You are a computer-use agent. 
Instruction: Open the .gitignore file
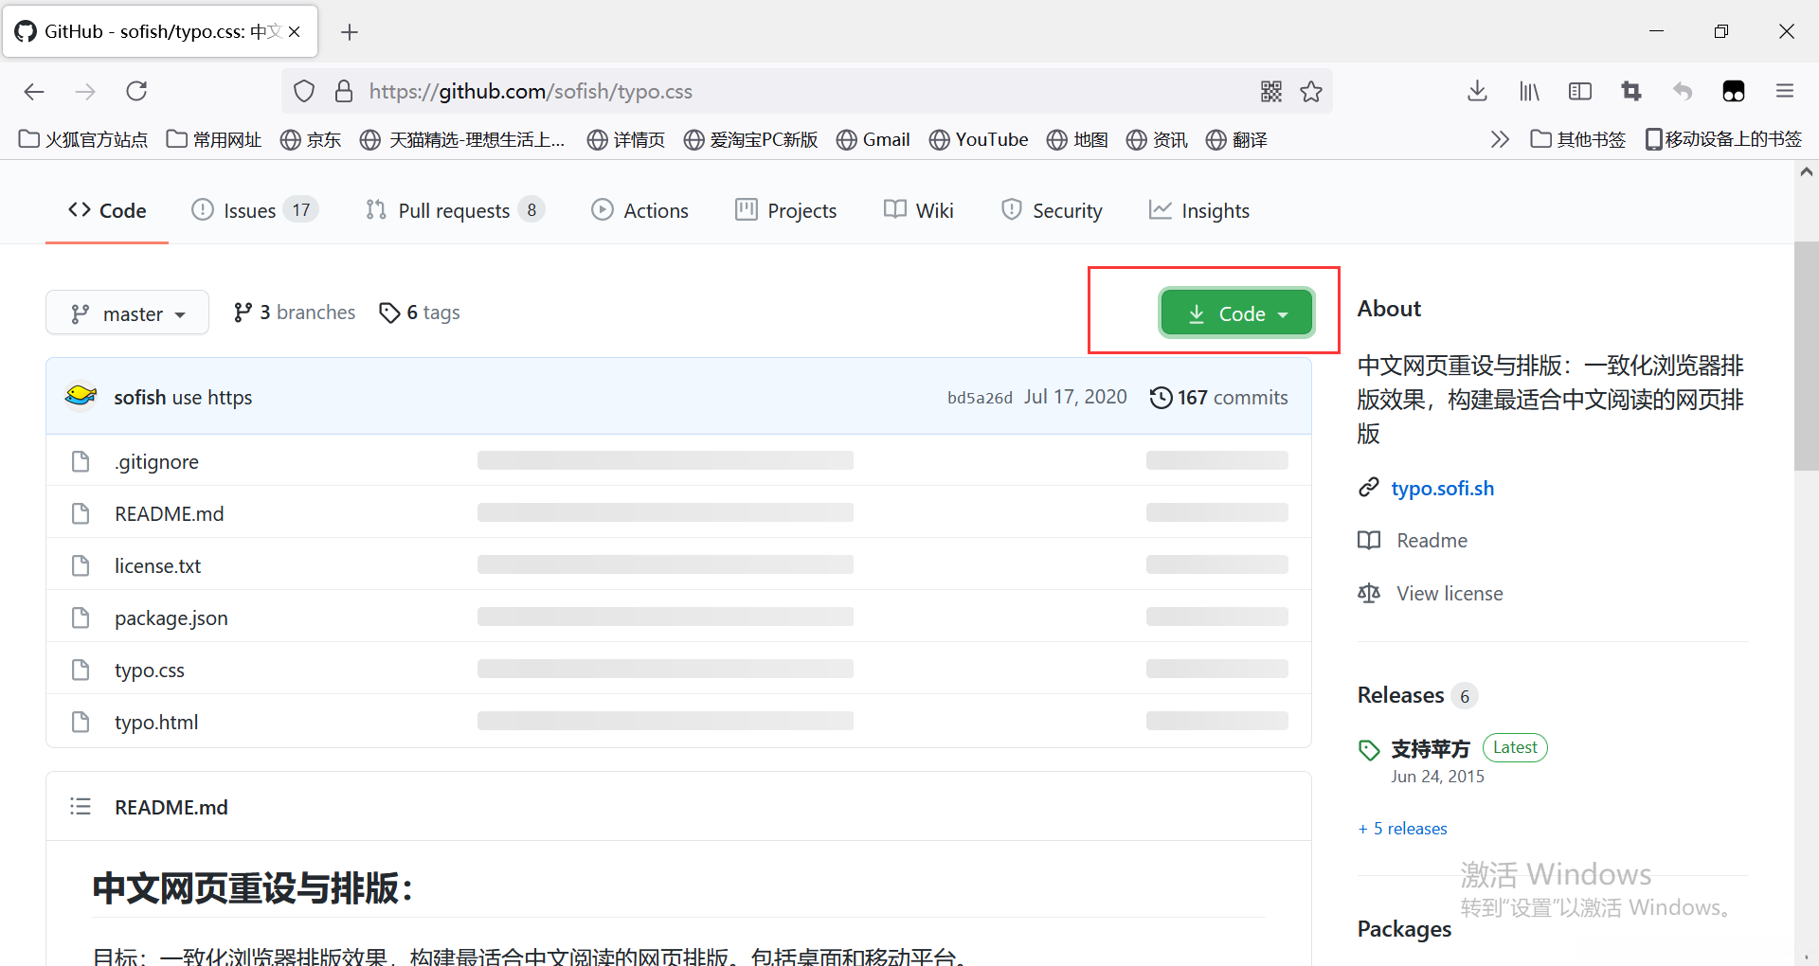(x=156, y=461)
